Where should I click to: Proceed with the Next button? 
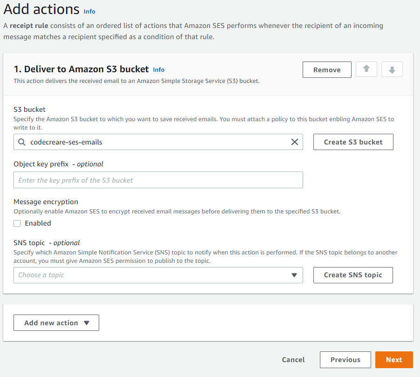394,360
